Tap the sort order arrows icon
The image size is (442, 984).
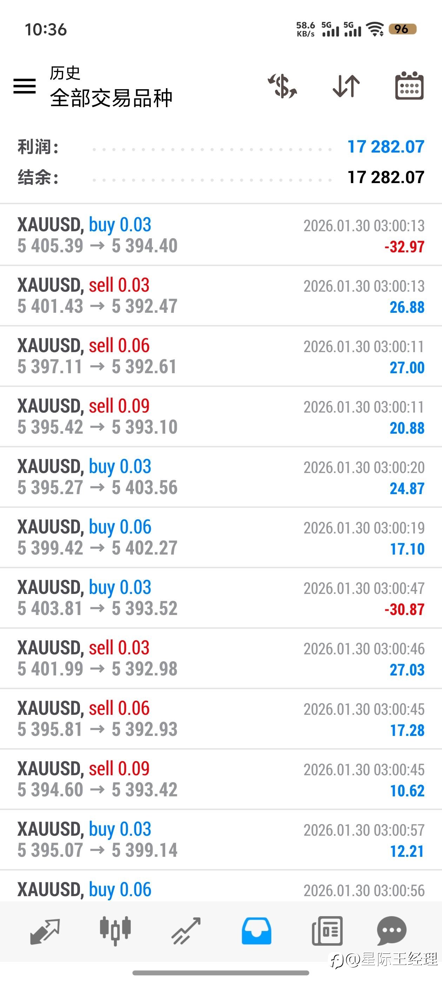tap(346, 86)
